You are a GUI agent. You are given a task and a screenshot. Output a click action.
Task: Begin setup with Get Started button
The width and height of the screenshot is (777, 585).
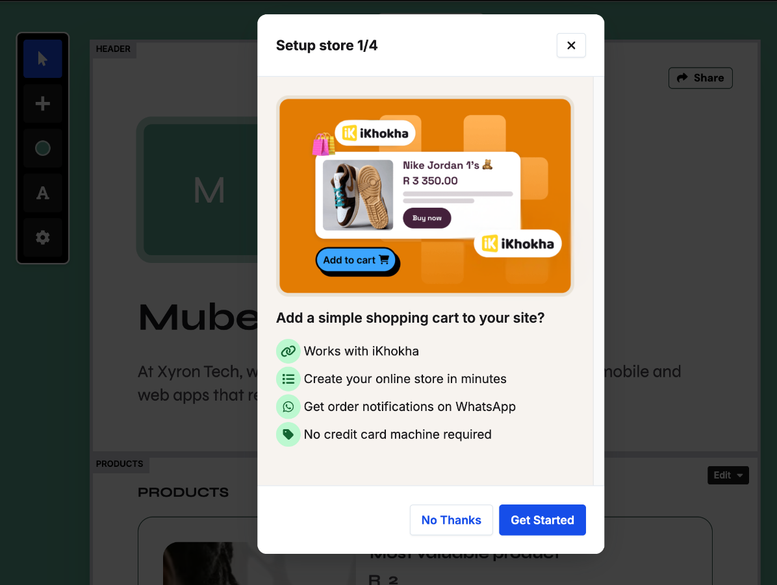[x=542, y=520]
